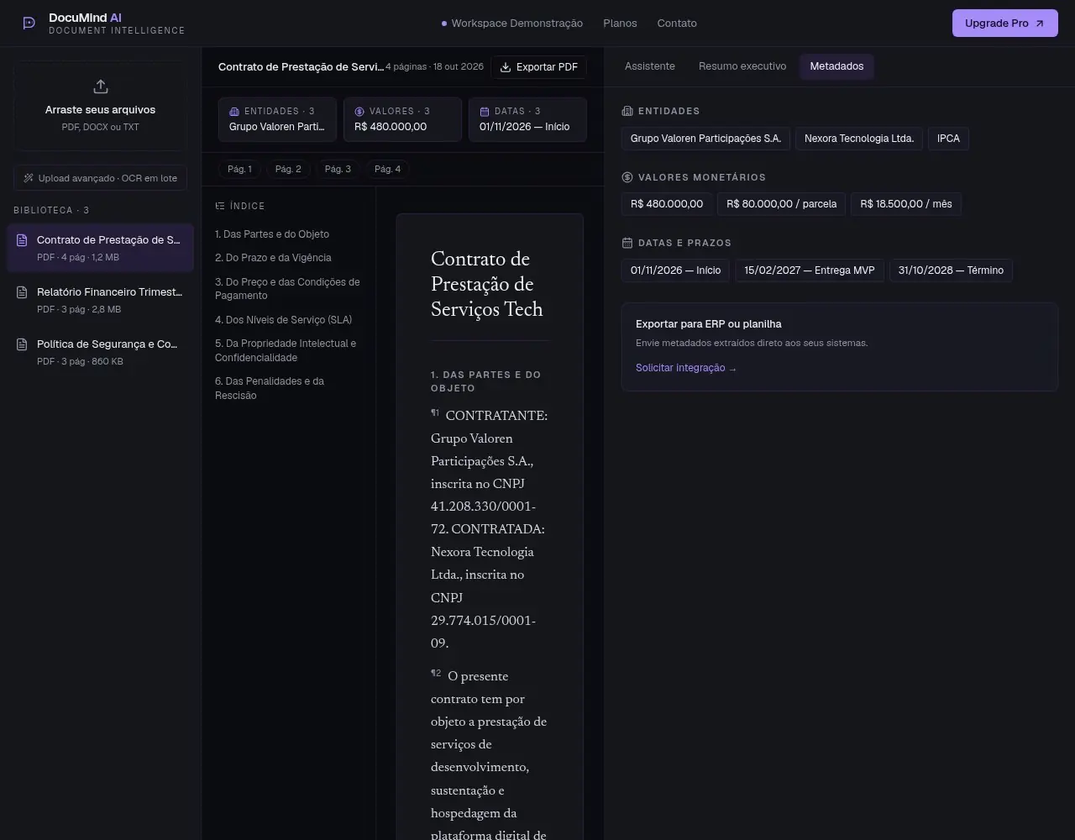Click the magic wand icon in Upload avançado
Viewport: 1075px width, 840px height.
(29, 178)
